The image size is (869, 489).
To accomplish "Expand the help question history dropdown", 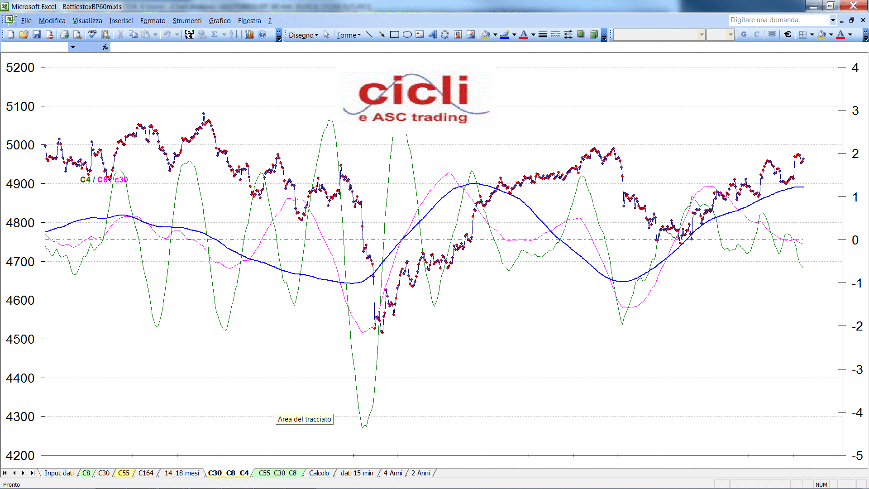I will pyautogui.click(x=832, y=20).
